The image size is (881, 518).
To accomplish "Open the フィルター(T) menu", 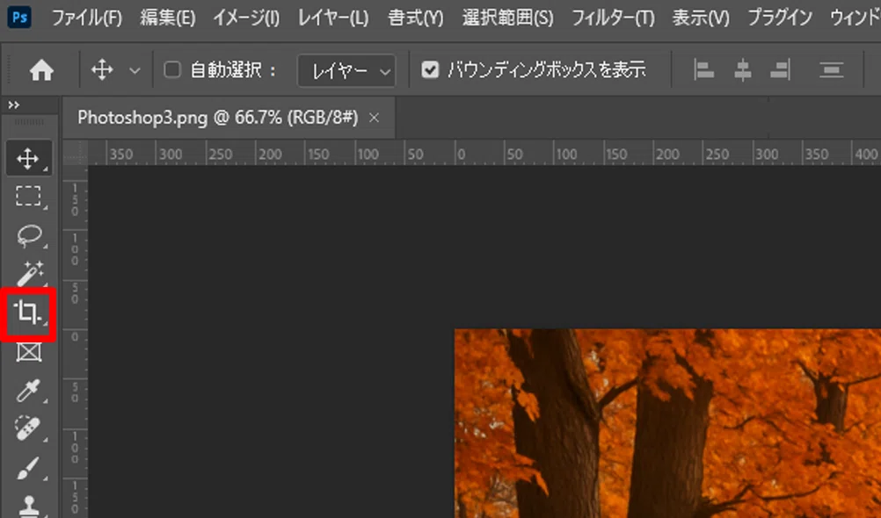I will point(613,18).
